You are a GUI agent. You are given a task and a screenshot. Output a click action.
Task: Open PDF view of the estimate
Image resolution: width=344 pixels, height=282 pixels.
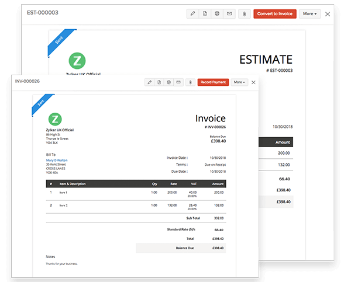click(x=205, y=13)
